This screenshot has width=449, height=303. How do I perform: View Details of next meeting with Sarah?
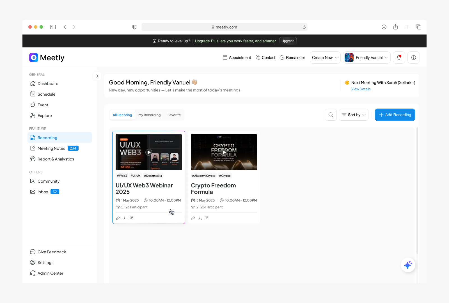tap(361, 89)
